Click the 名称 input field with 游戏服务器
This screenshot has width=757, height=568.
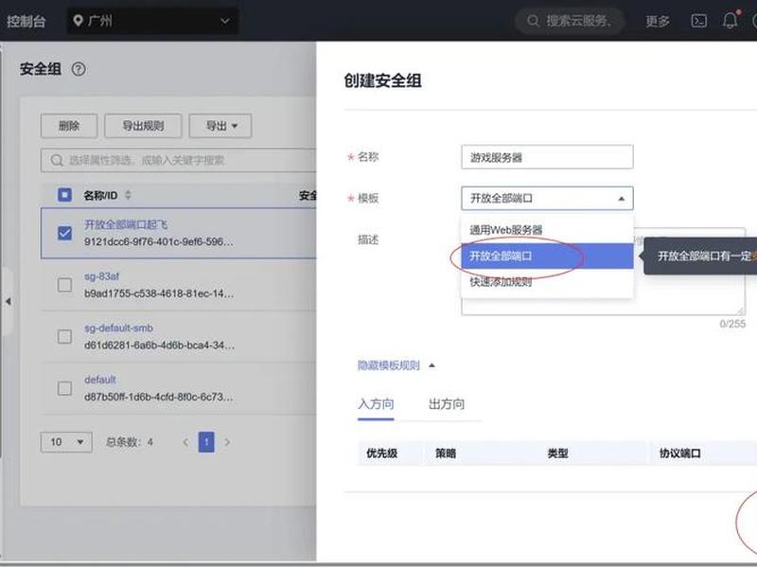pos(547,157)
